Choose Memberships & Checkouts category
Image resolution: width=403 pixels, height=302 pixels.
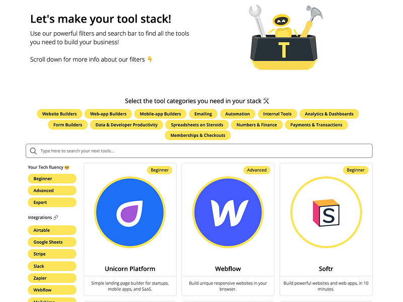pos(197,135)
